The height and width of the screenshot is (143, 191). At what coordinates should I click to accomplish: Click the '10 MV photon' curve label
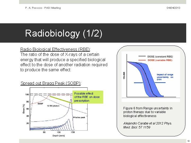pos(53,106)
